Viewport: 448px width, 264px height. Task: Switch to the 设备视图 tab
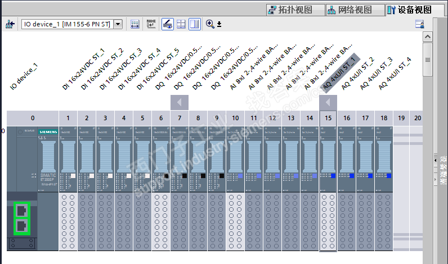(414, 10)
